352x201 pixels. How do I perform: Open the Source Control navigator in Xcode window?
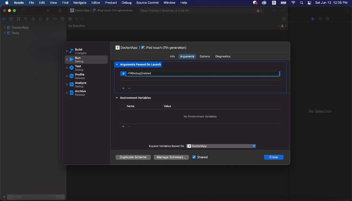(11, 19)
